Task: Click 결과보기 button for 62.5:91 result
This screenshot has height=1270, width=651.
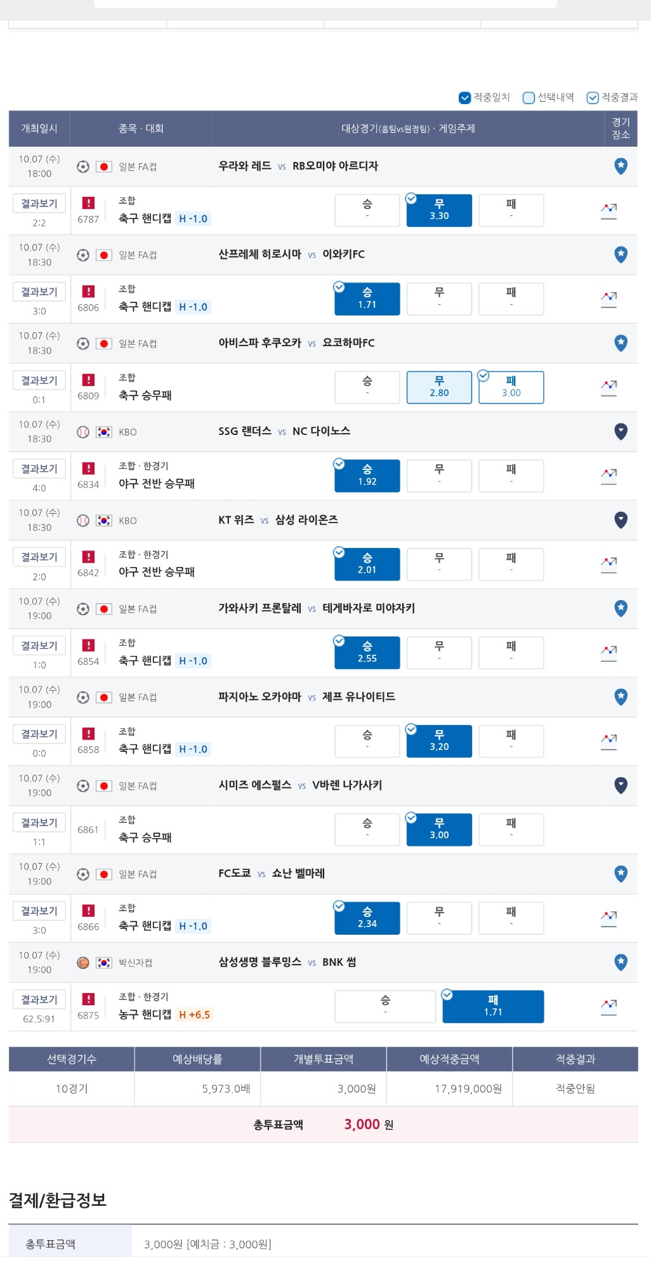Action: (x=39, y=999)
